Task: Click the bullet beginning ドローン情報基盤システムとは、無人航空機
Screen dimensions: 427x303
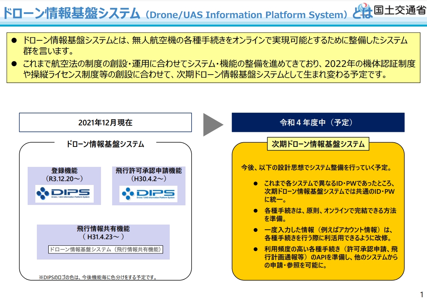Action: click(x=215, y=45)
